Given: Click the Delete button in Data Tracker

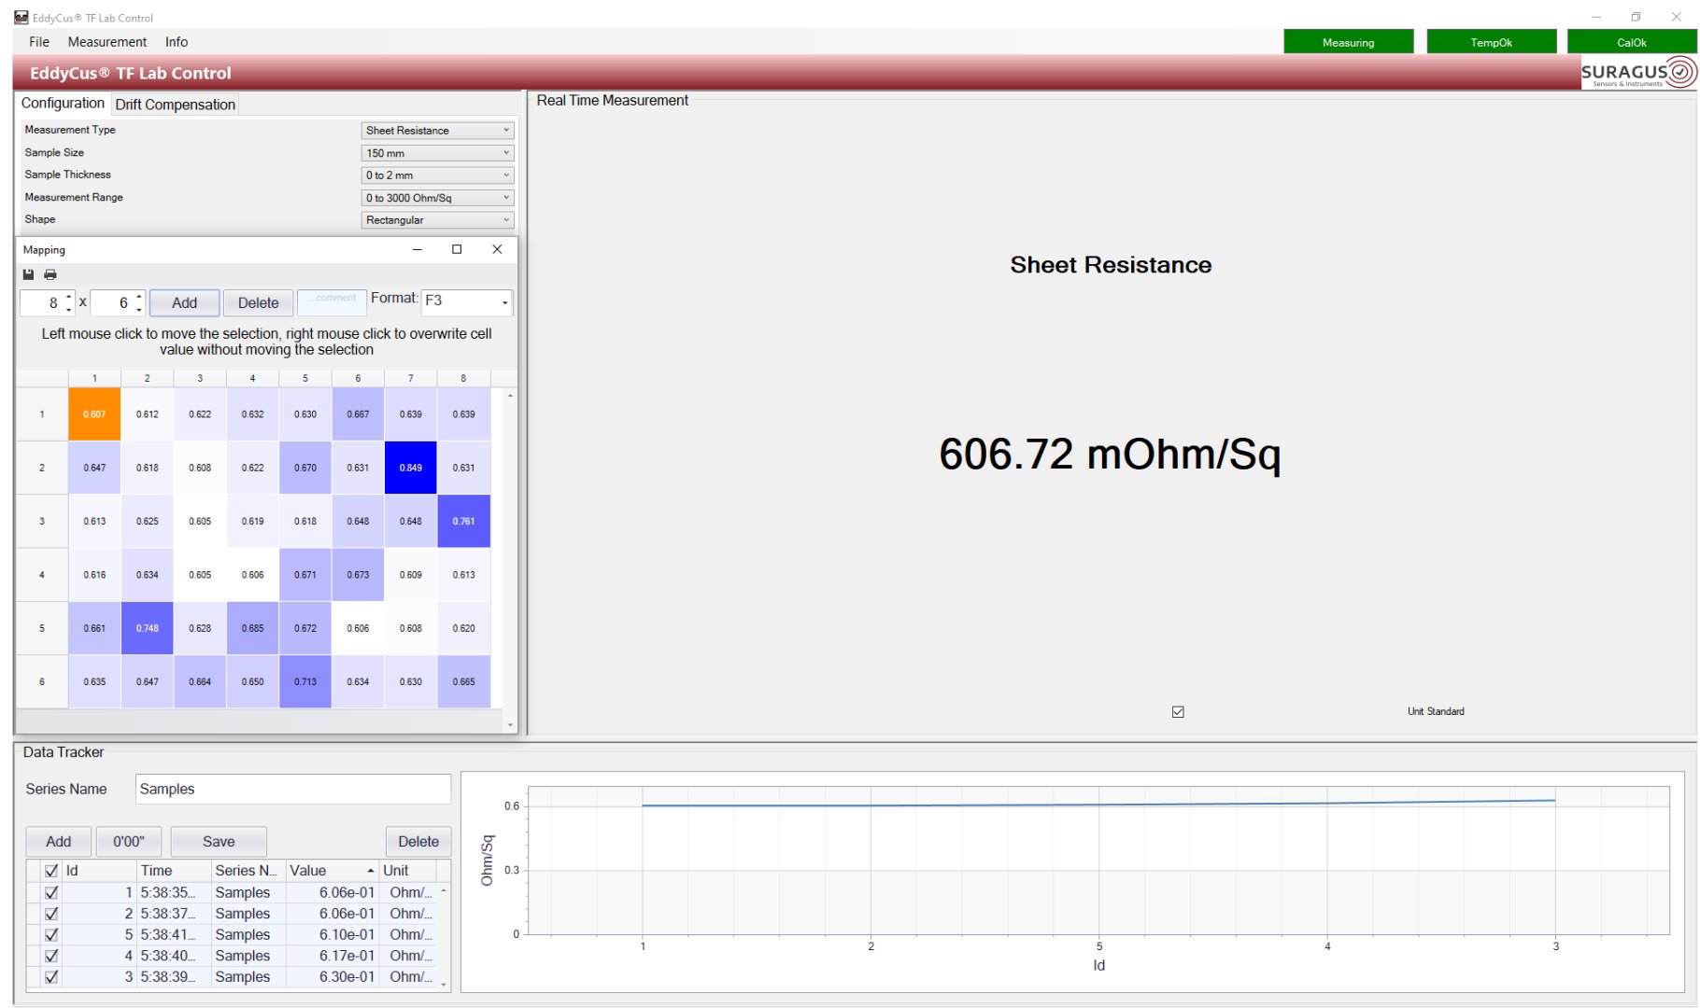Looking at the screenshot, I should pyautogui.click(x=418, y=842).
